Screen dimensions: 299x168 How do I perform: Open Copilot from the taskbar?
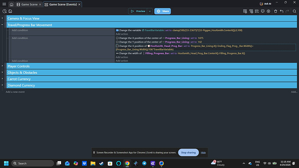[76, 163]
